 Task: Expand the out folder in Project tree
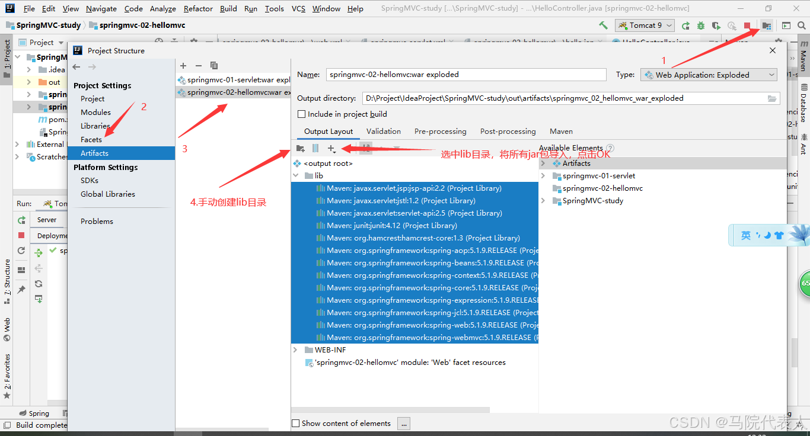(x=29, y=82)
